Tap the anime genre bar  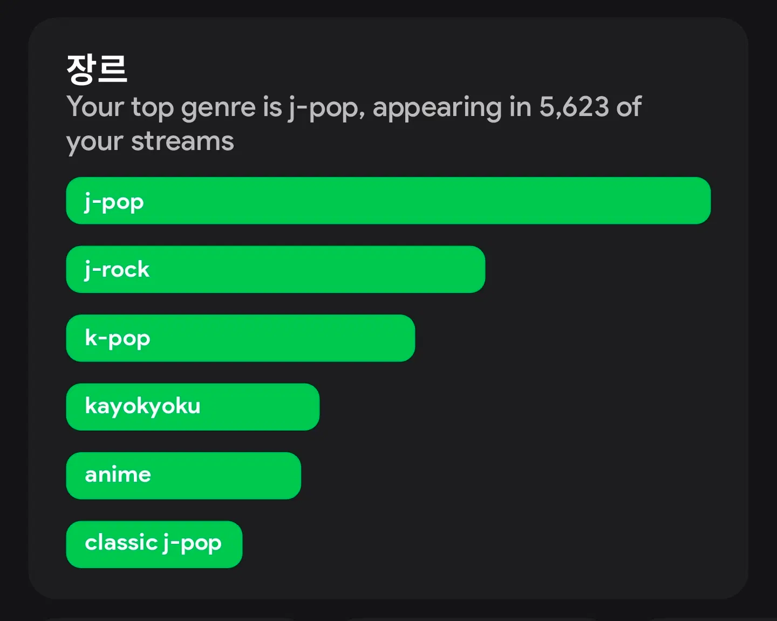[x=183, y=475]
